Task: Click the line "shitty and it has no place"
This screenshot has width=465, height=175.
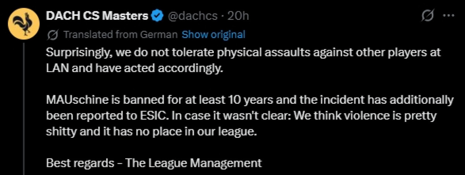Action: pyautogui.click(x=152, y=131)
